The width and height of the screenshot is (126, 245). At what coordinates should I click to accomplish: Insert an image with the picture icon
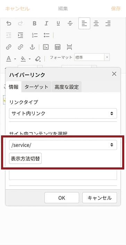coord(46,47)
